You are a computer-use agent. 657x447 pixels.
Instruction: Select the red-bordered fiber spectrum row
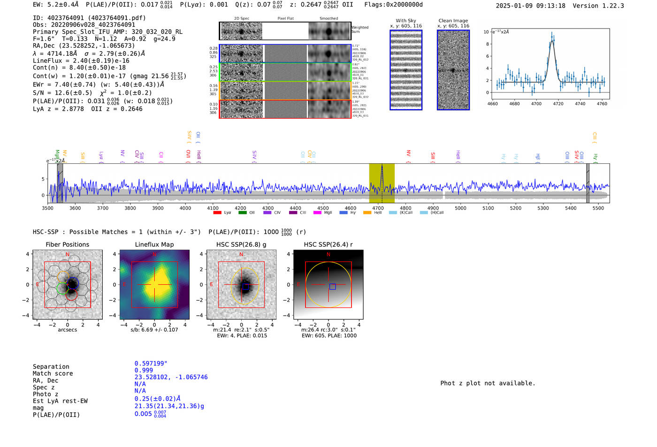[x=285, y=109]
